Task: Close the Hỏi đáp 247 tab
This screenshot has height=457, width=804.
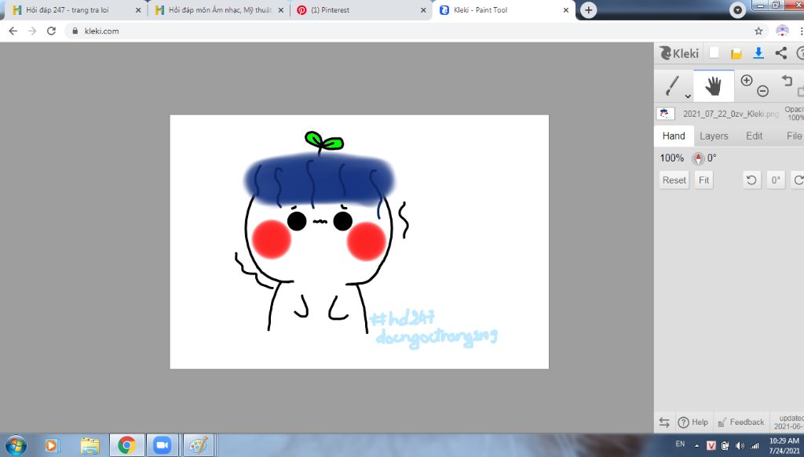Action: (x=138, y=9)
